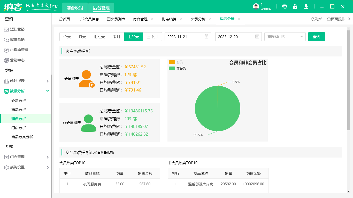Click the 会员列表 list icon
The height and width of the screenshot is (198, 353).
[x=109, y=19]
